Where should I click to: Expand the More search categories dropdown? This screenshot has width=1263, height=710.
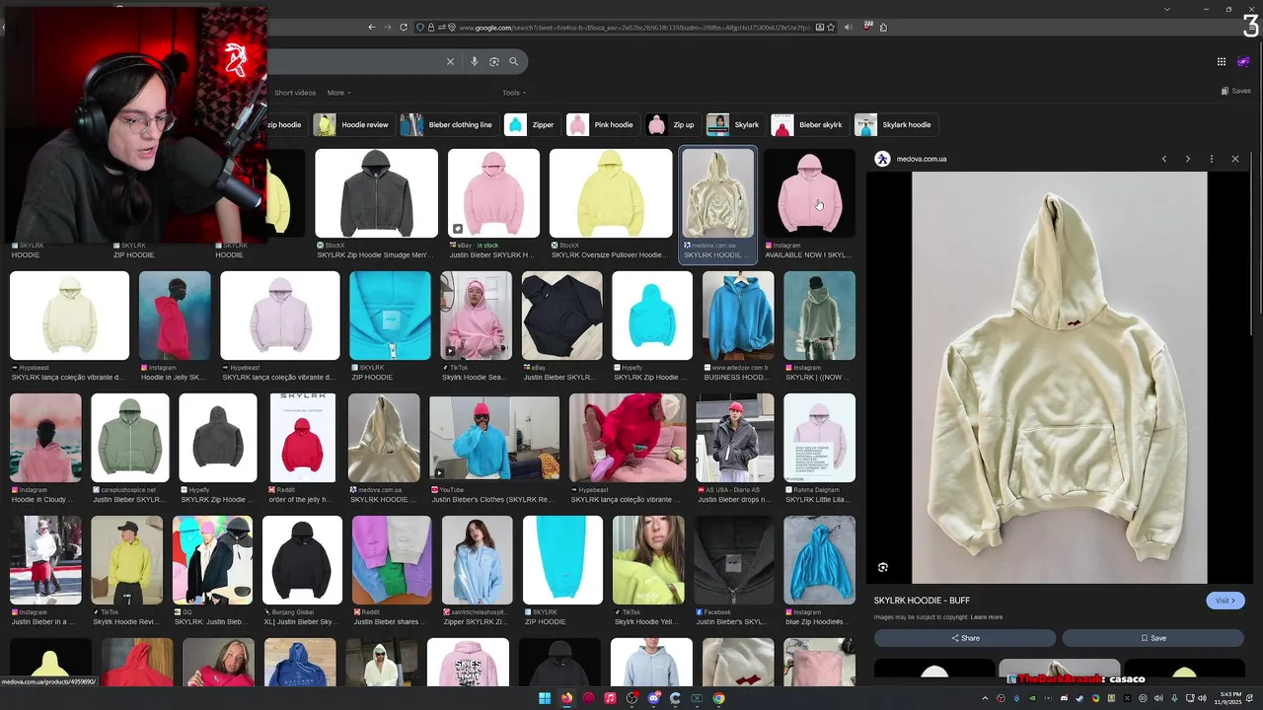pyautogui.click(x=339, y=93)
